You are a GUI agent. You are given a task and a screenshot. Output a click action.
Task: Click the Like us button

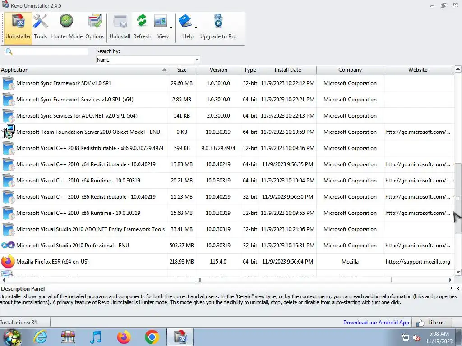[x=432, y=323]
